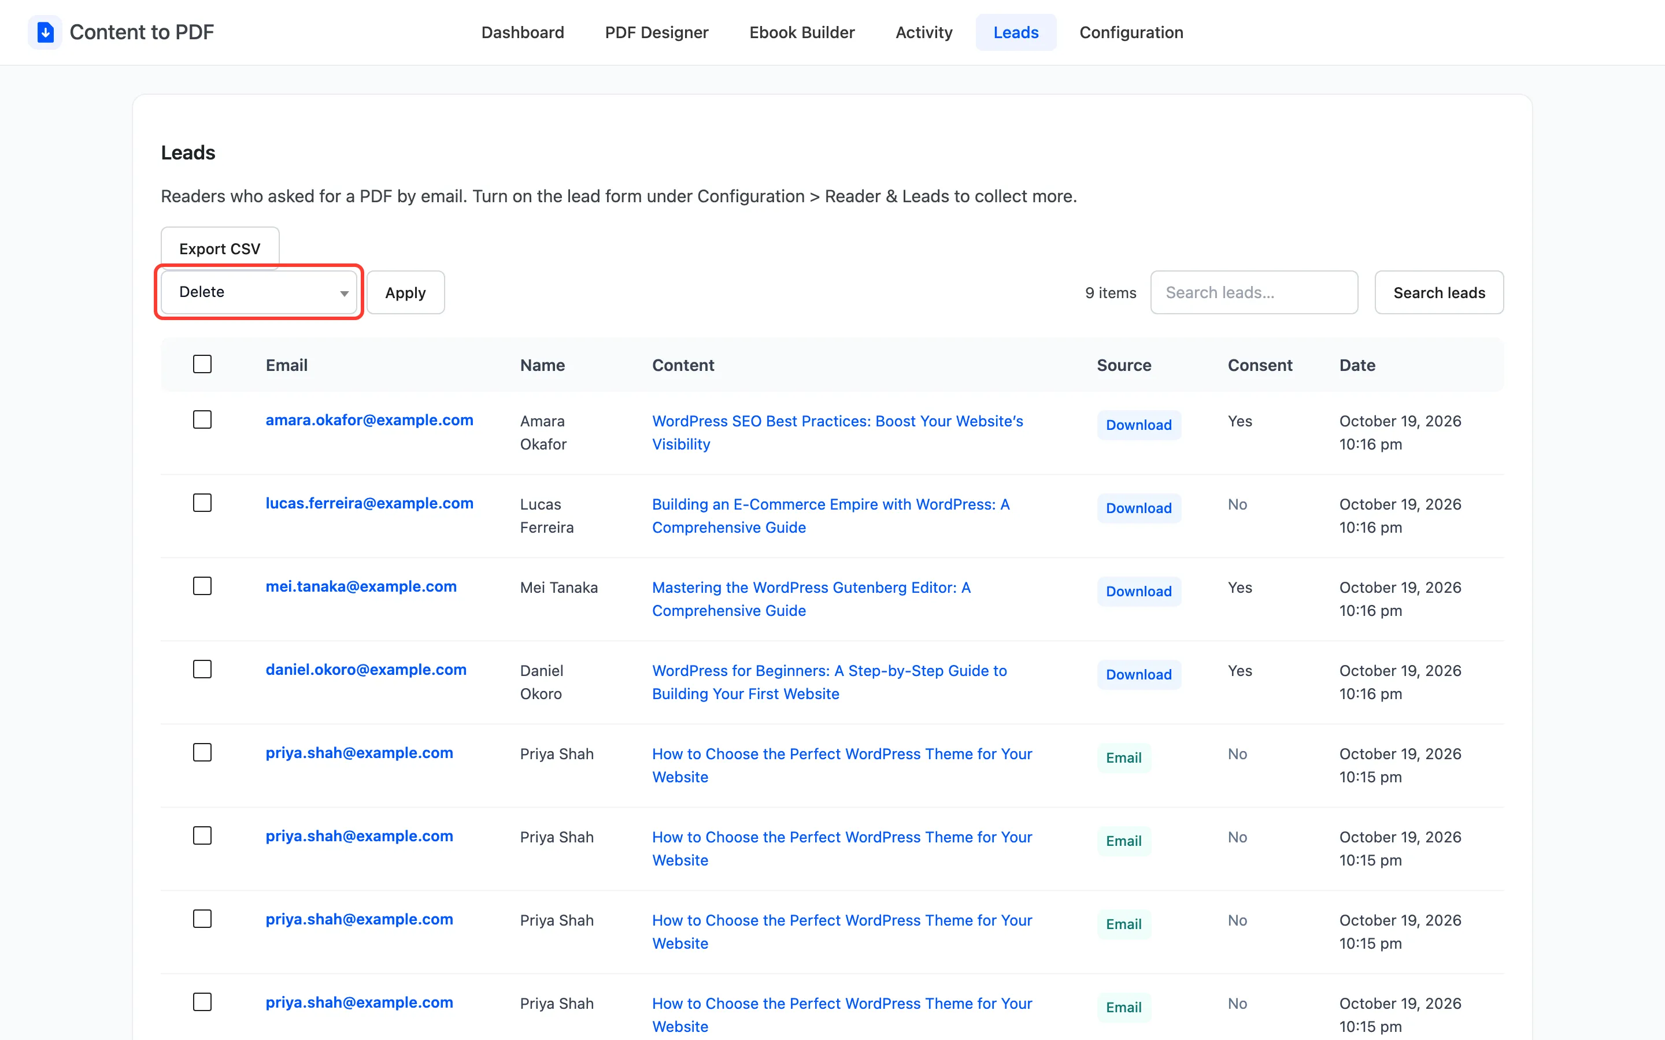Click the name Mei Tanaka
1665x1040 pixels.
tap(558, 588)
